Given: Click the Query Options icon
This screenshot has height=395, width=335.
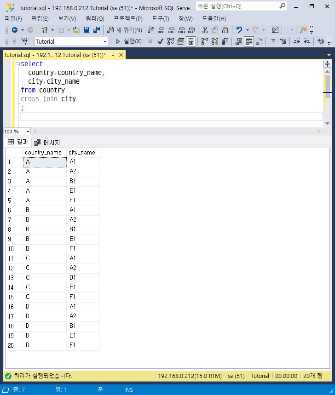Looking at the screenshot, I should [x=181, y=41].
